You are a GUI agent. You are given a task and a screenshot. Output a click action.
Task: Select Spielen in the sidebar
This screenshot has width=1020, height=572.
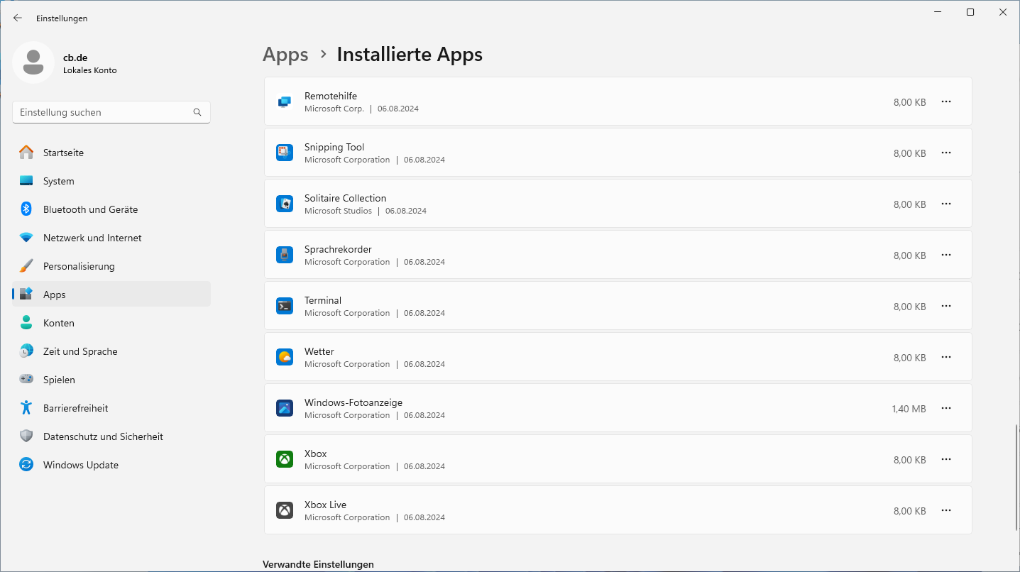[x=111, y=380]
